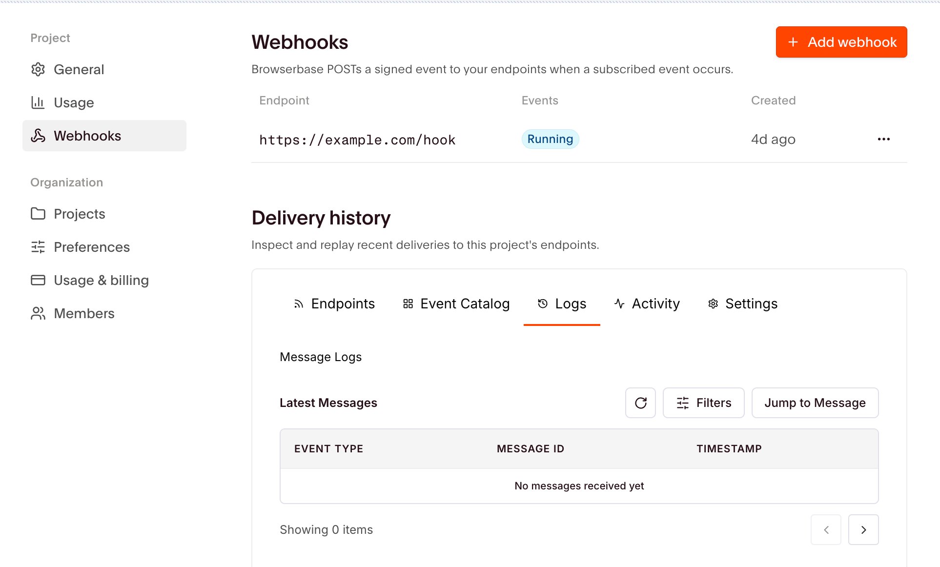Click the Members people icon

click(x=38, y=313)
